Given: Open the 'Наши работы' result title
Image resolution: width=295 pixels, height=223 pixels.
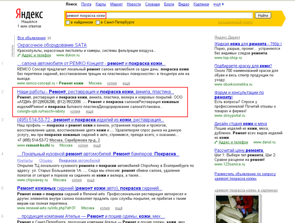Looking at the screenshot, I should coord(96,92).
